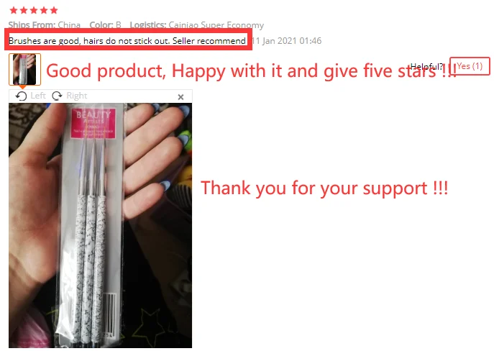Click the pink BEAUTY label in photo

(x=93, y=123)
